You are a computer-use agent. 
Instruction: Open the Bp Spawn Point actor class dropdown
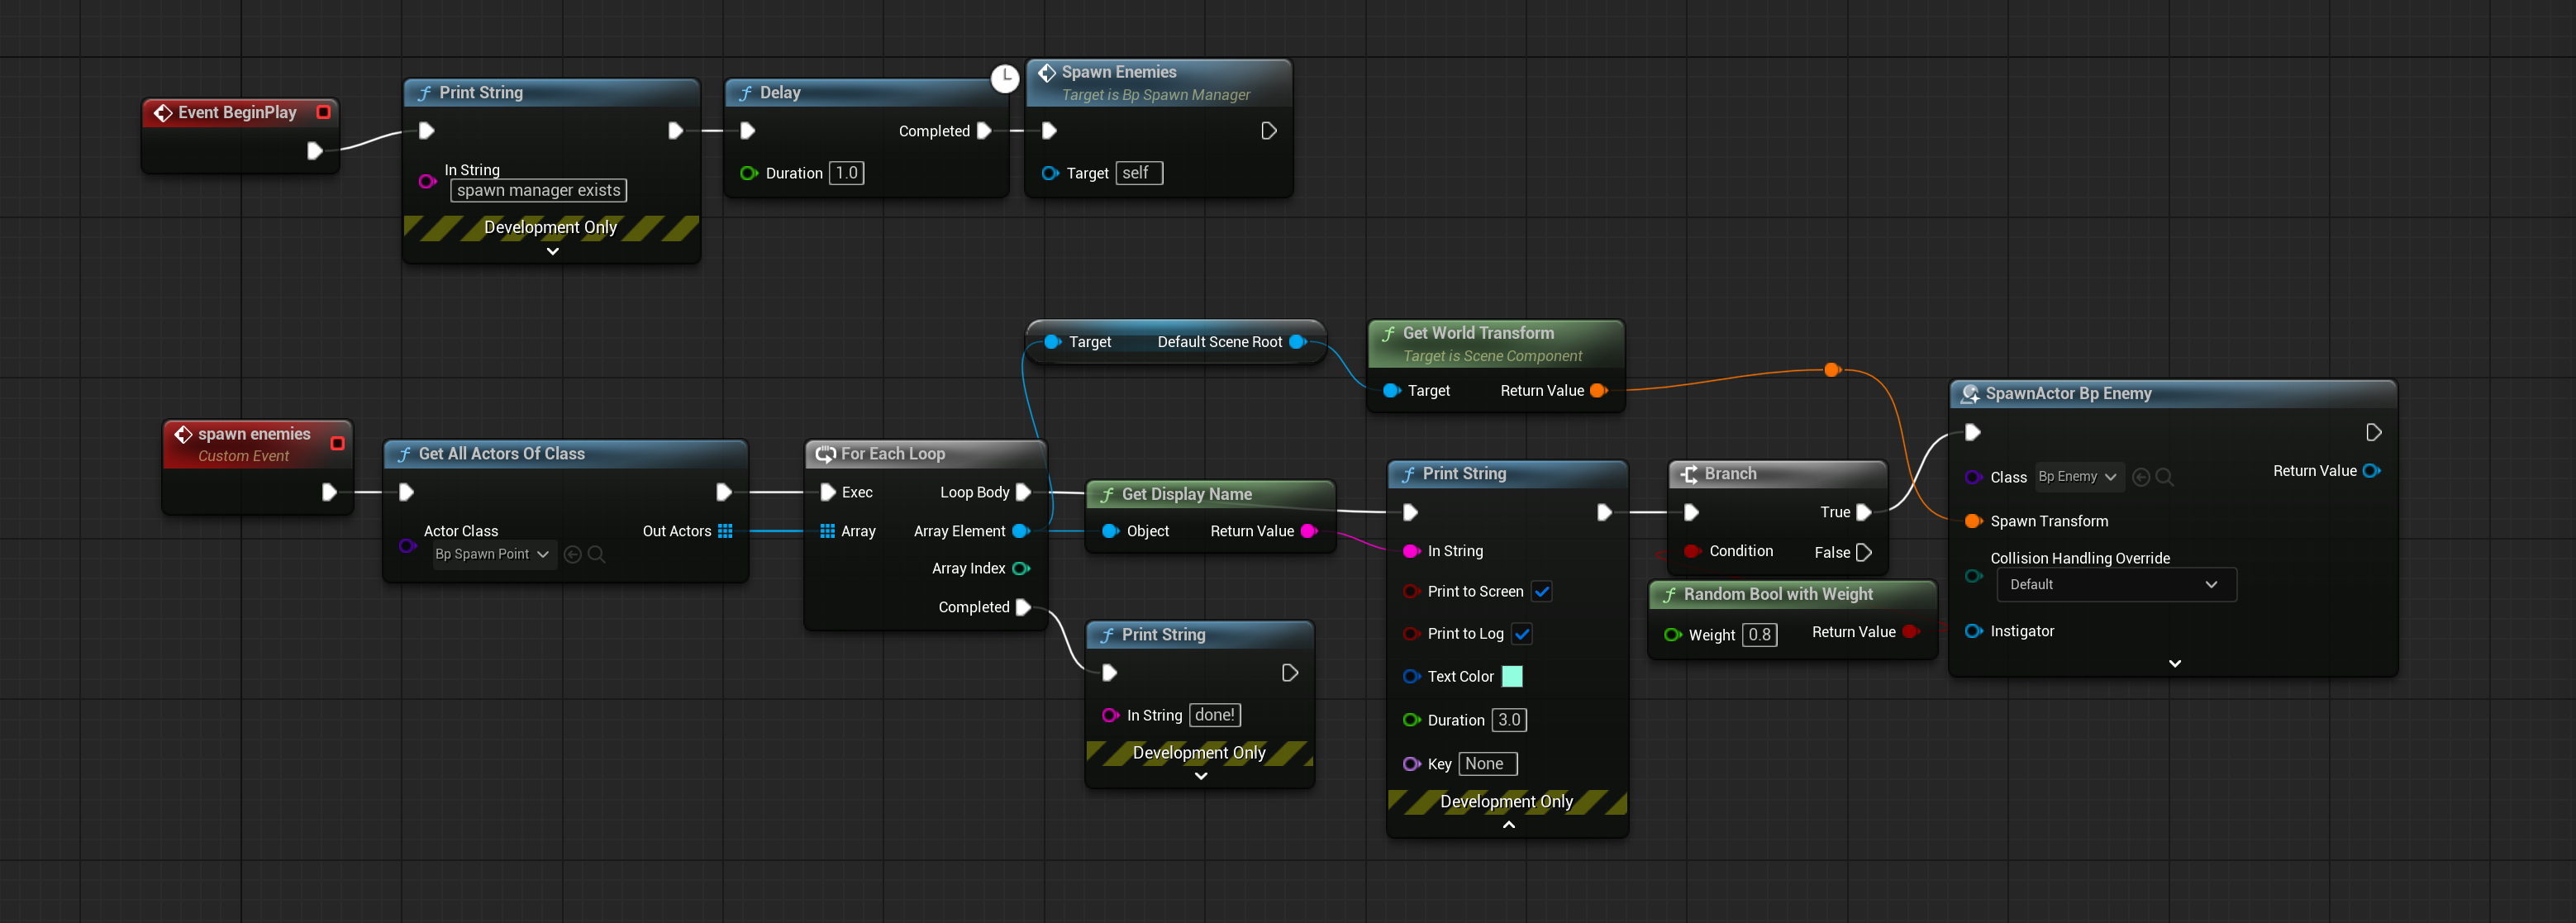coord(493,554)
